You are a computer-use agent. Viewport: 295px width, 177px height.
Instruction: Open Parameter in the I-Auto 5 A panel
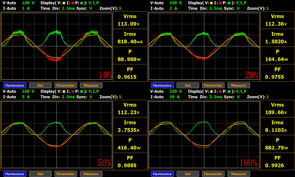click(66, 174)
